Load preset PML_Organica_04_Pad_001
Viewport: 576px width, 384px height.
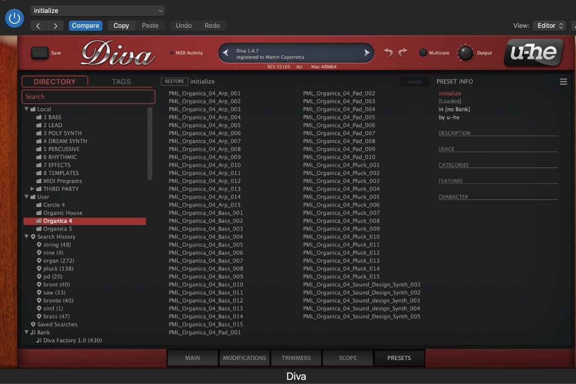(x=204, y=332)
